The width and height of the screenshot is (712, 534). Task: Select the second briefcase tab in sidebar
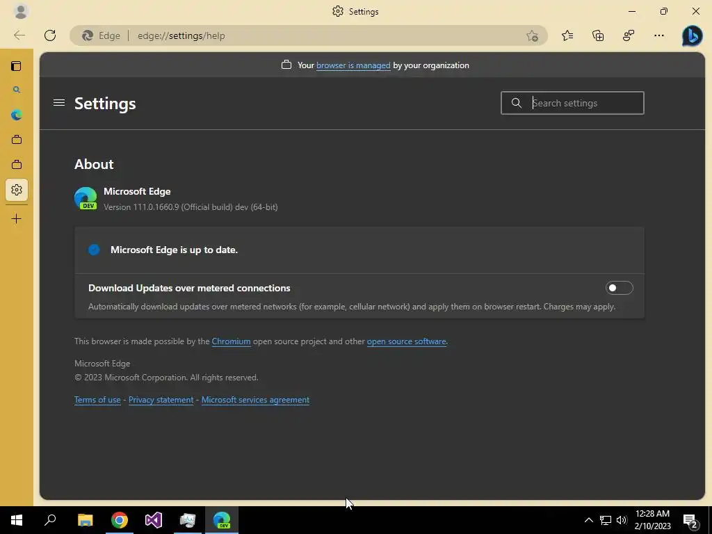(17, 164)
